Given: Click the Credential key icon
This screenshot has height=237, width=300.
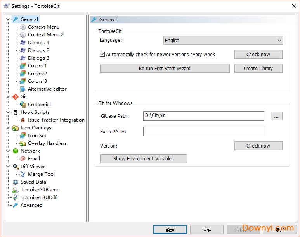Looking at the screenshot, I should pos(23,105).
